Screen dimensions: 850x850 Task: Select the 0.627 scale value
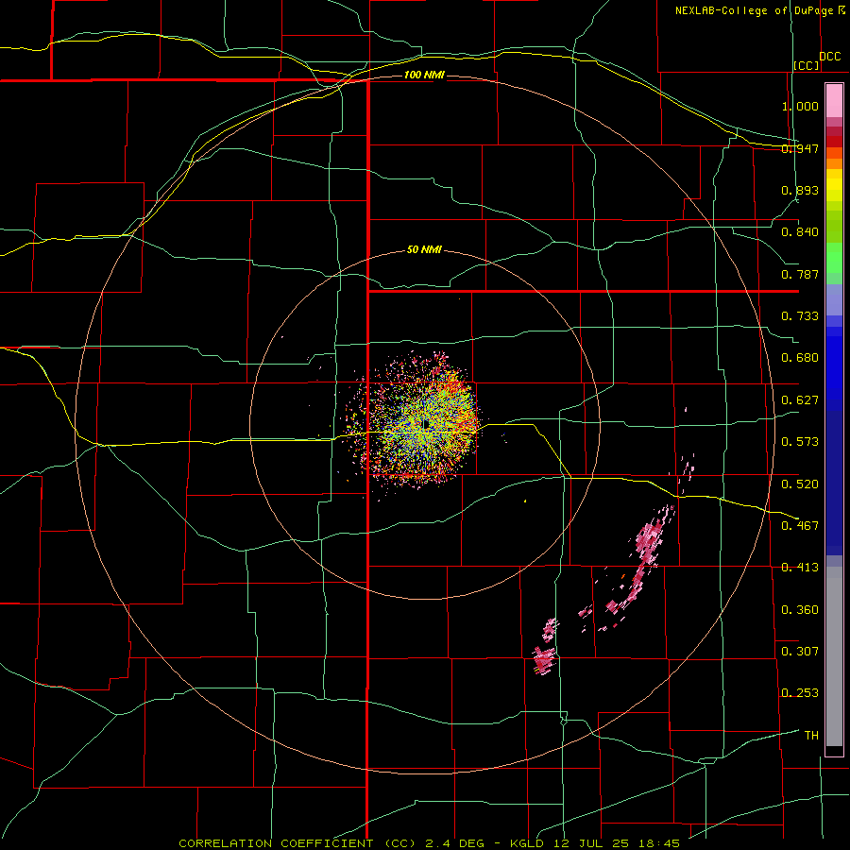(x=800, y=400)
